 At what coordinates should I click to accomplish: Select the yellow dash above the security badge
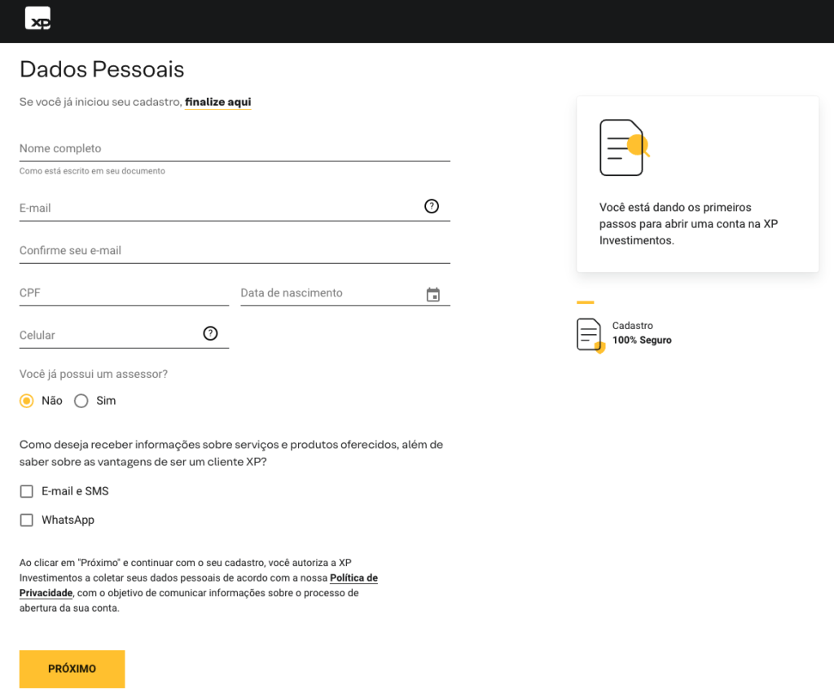[x=586, y=301]
